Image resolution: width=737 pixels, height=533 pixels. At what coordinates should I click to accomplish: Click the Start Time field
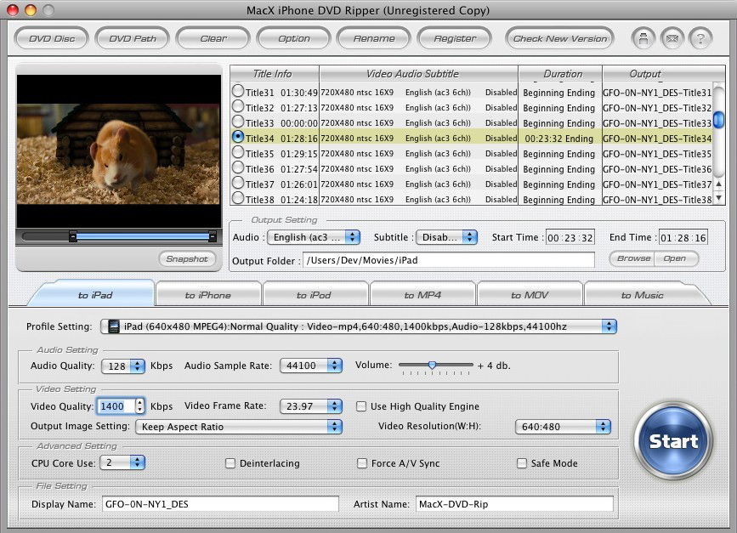[570, 238]
